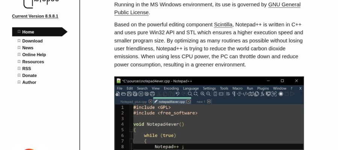Open the Donate sidebar link

[x=29, y=75]
